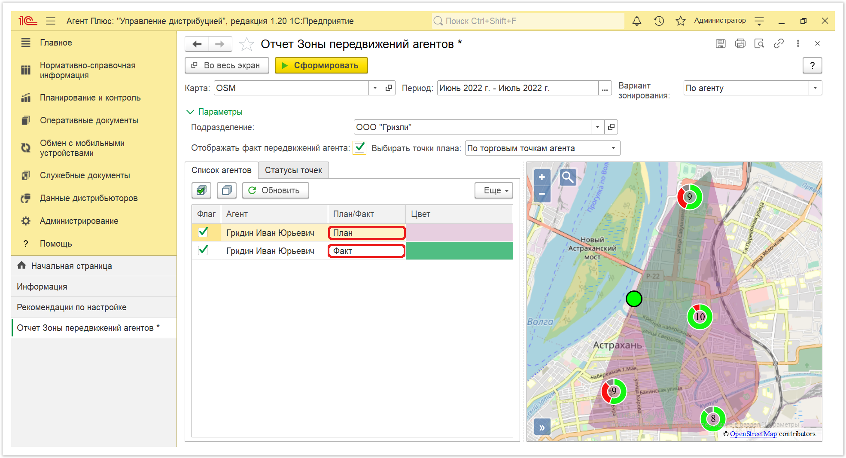The height and width of the screenshot is (458, 846).
Task: Open help with question mark button
Action: coord(812,65)
